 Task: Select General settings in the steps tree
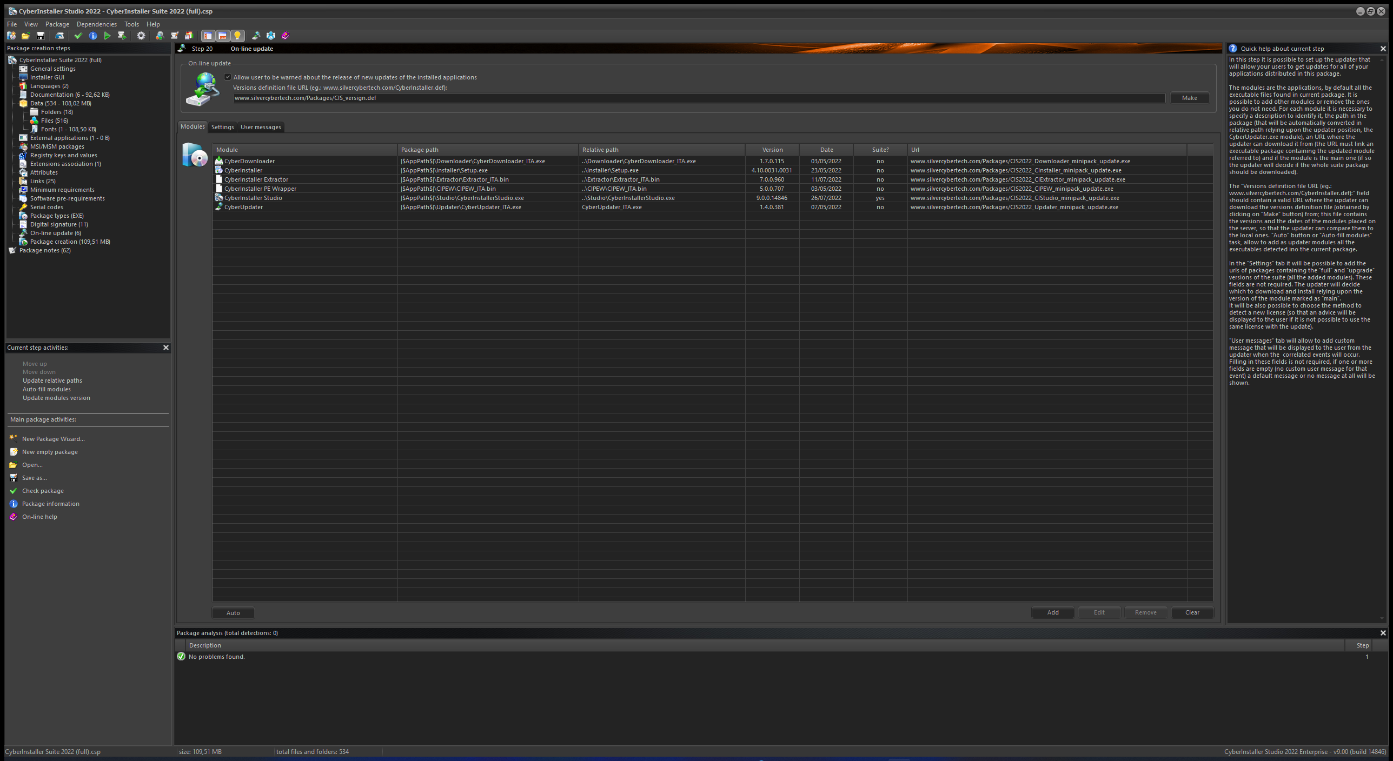point(53,69)
